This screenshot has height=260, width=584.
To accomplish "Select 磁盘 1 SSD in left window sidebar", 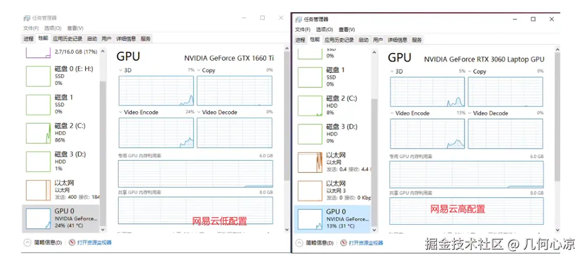I will click(61, 104).
